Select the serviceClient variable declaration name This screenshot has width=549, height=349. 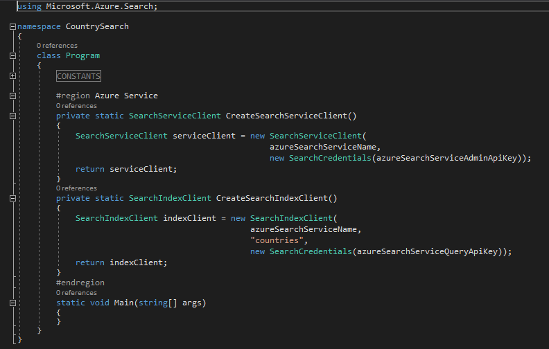tap(204, 136)
